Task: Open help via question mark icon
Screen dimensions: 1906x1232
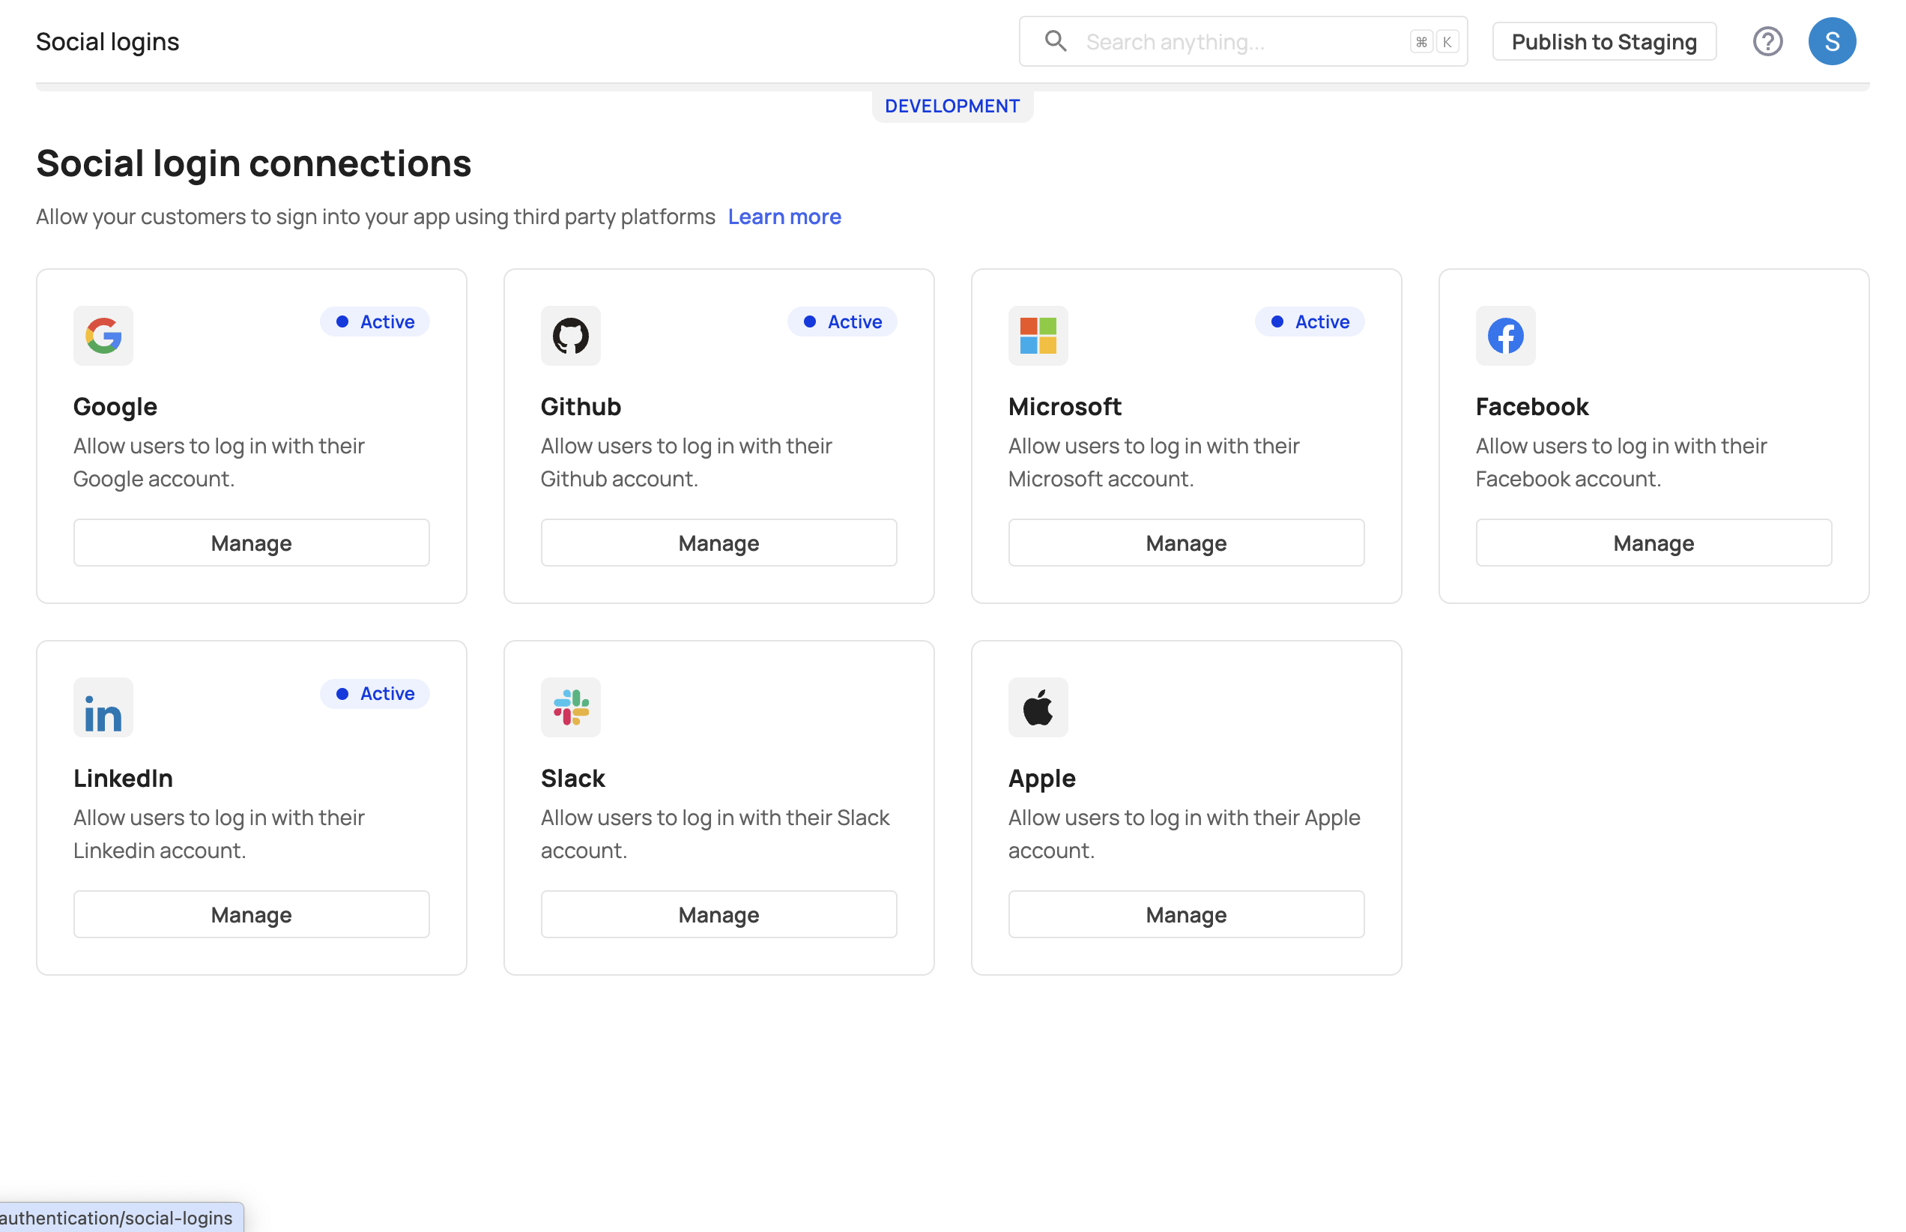Action: pos(1767,42)
